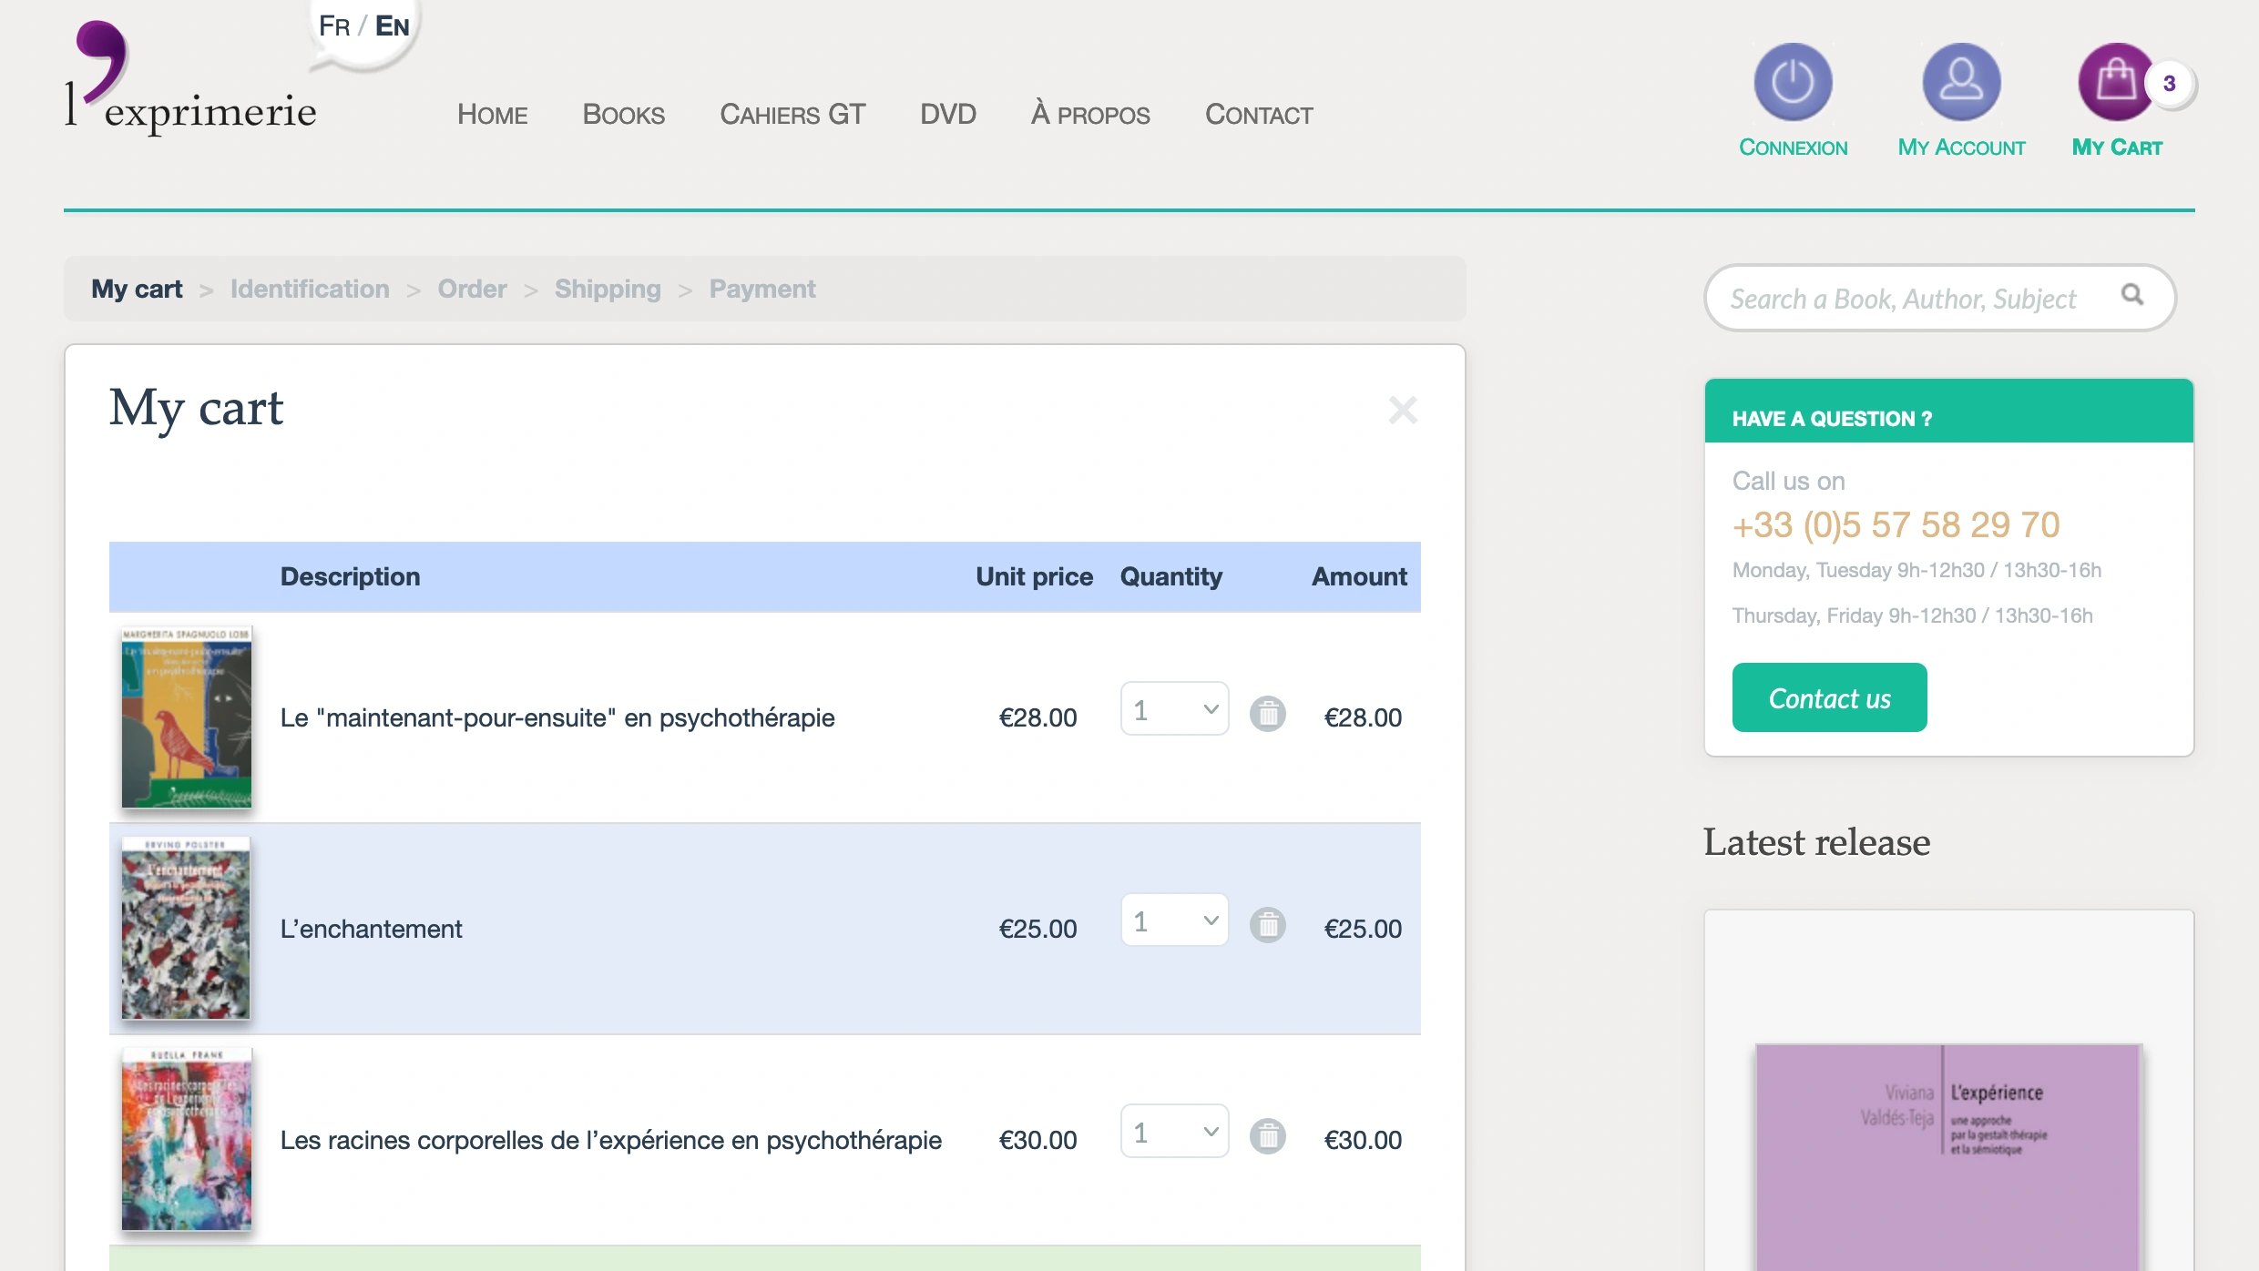Focus the book search field
Screen dimensions: 2259x1271
tap(1904, 299)
